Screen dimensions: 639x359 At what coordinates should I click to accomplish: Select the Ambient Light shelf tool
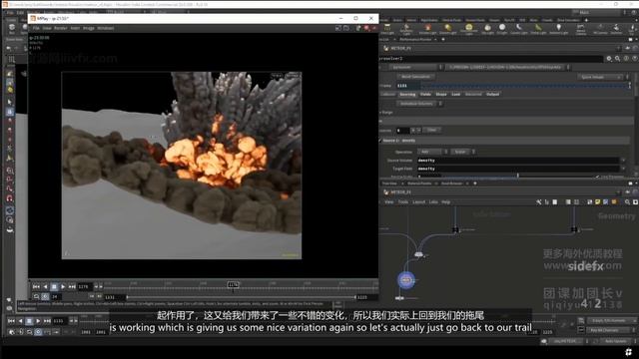(558, 29)
